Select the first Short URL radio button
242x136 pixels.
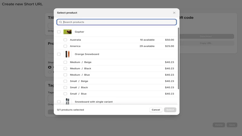coord(50,67)
